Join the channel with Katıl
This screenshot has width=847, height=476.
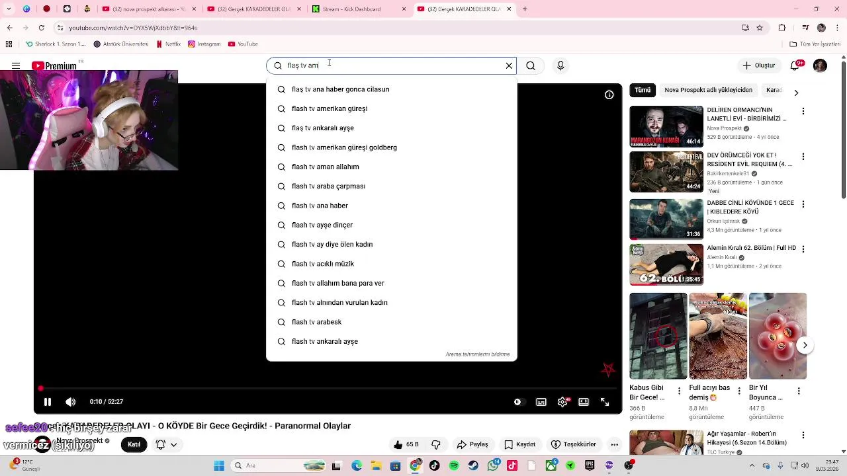point(134,444)
